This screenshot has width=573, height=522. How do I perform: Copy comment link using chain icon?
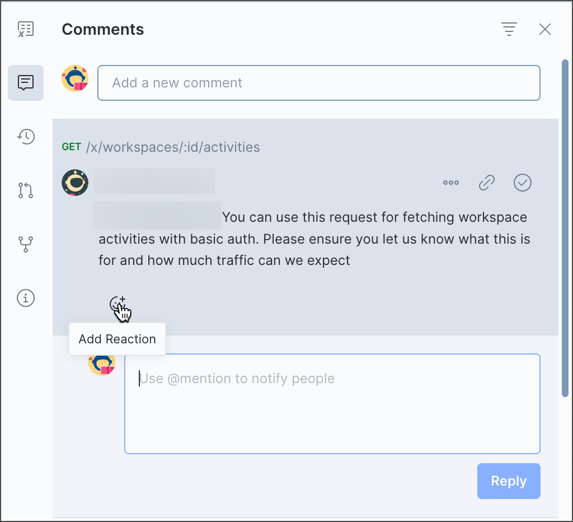tap(487, 183)
